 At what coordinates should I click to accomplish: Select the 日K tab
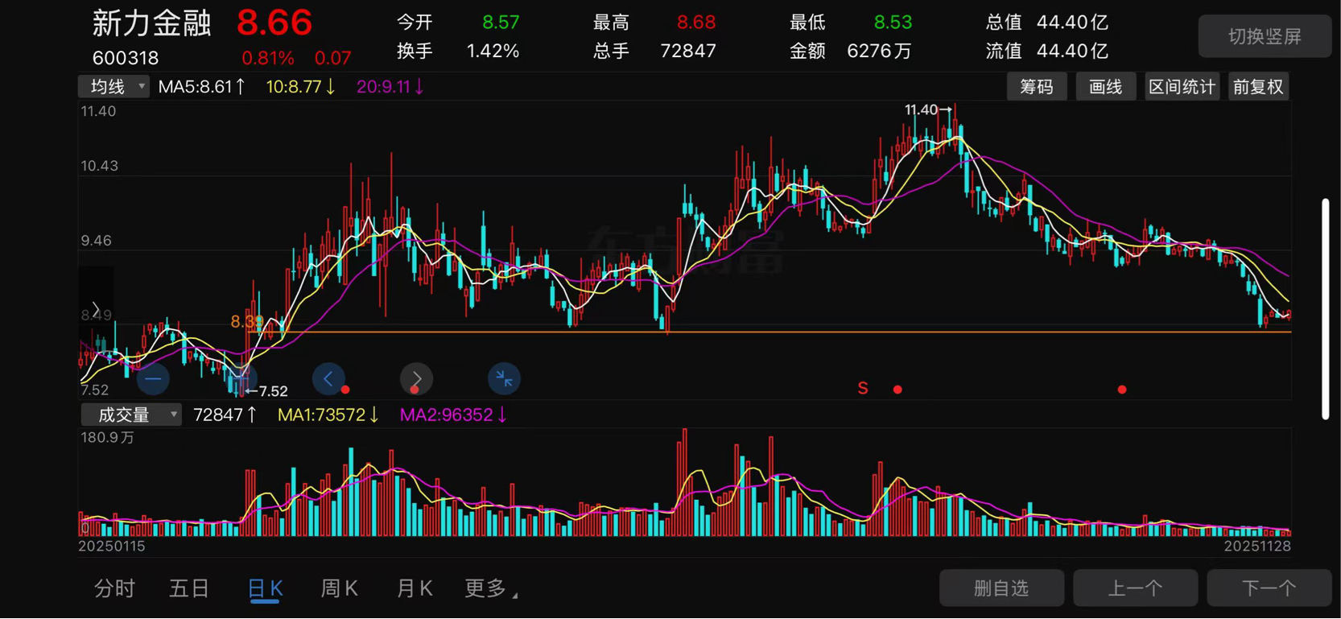[x=265, y=588]
